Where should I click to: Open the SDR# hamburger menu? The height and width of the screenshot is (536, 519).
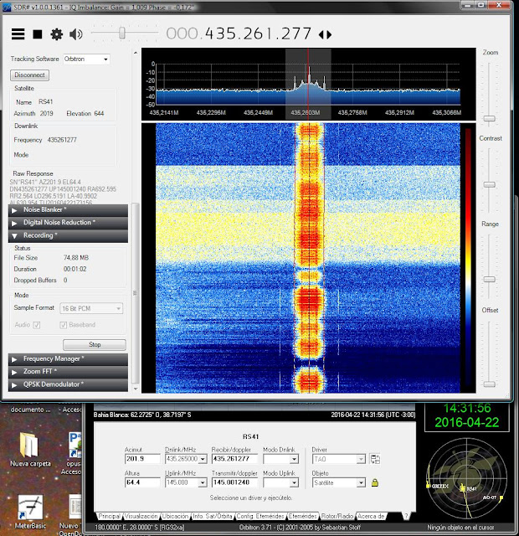click(17, 34)
